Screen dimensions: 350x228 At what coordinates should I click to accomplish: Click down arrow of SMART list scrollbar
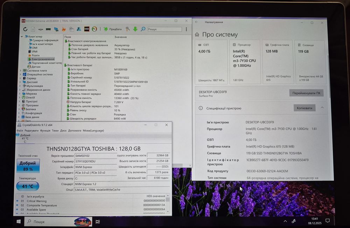click(x=168, y=212)
